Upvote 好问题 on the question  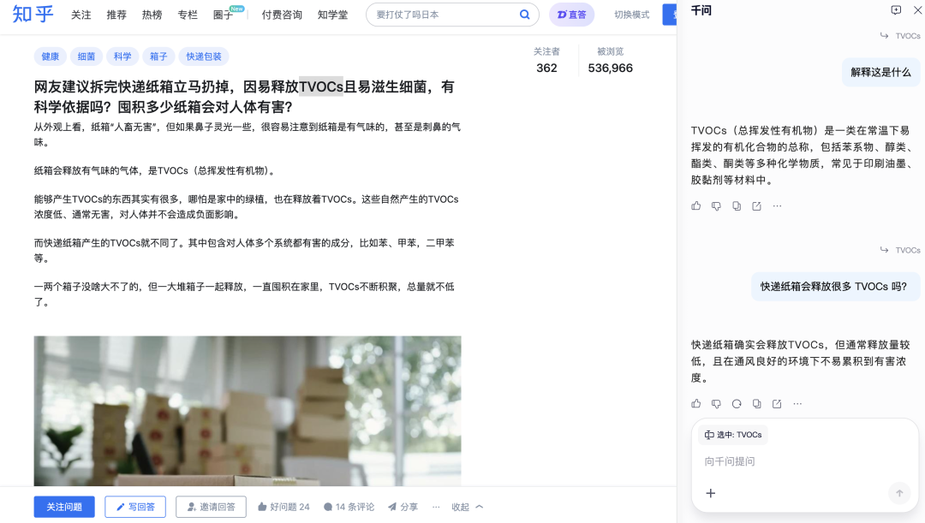[283, 507]
